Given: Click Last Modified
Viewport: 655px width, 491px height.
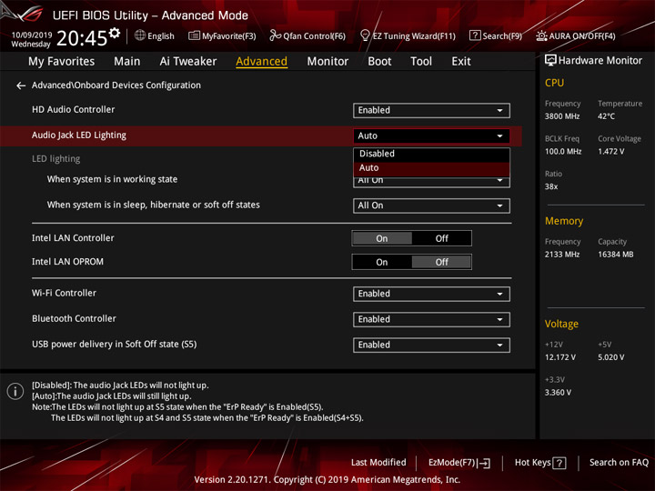Looking at the screenshot, I should tap(378, 463).
